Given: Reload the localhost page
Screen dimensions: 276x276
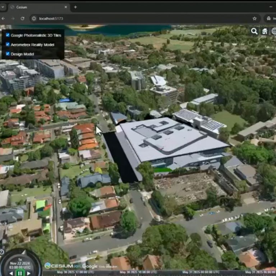Looking at the screenshot, I should 22,18.
